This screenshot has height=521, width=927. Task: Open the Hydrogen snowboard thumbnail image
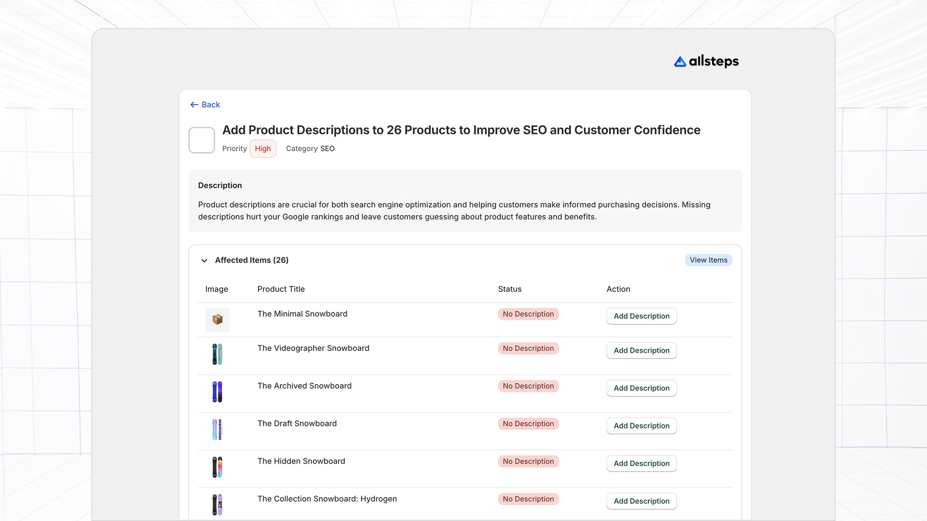217,504
